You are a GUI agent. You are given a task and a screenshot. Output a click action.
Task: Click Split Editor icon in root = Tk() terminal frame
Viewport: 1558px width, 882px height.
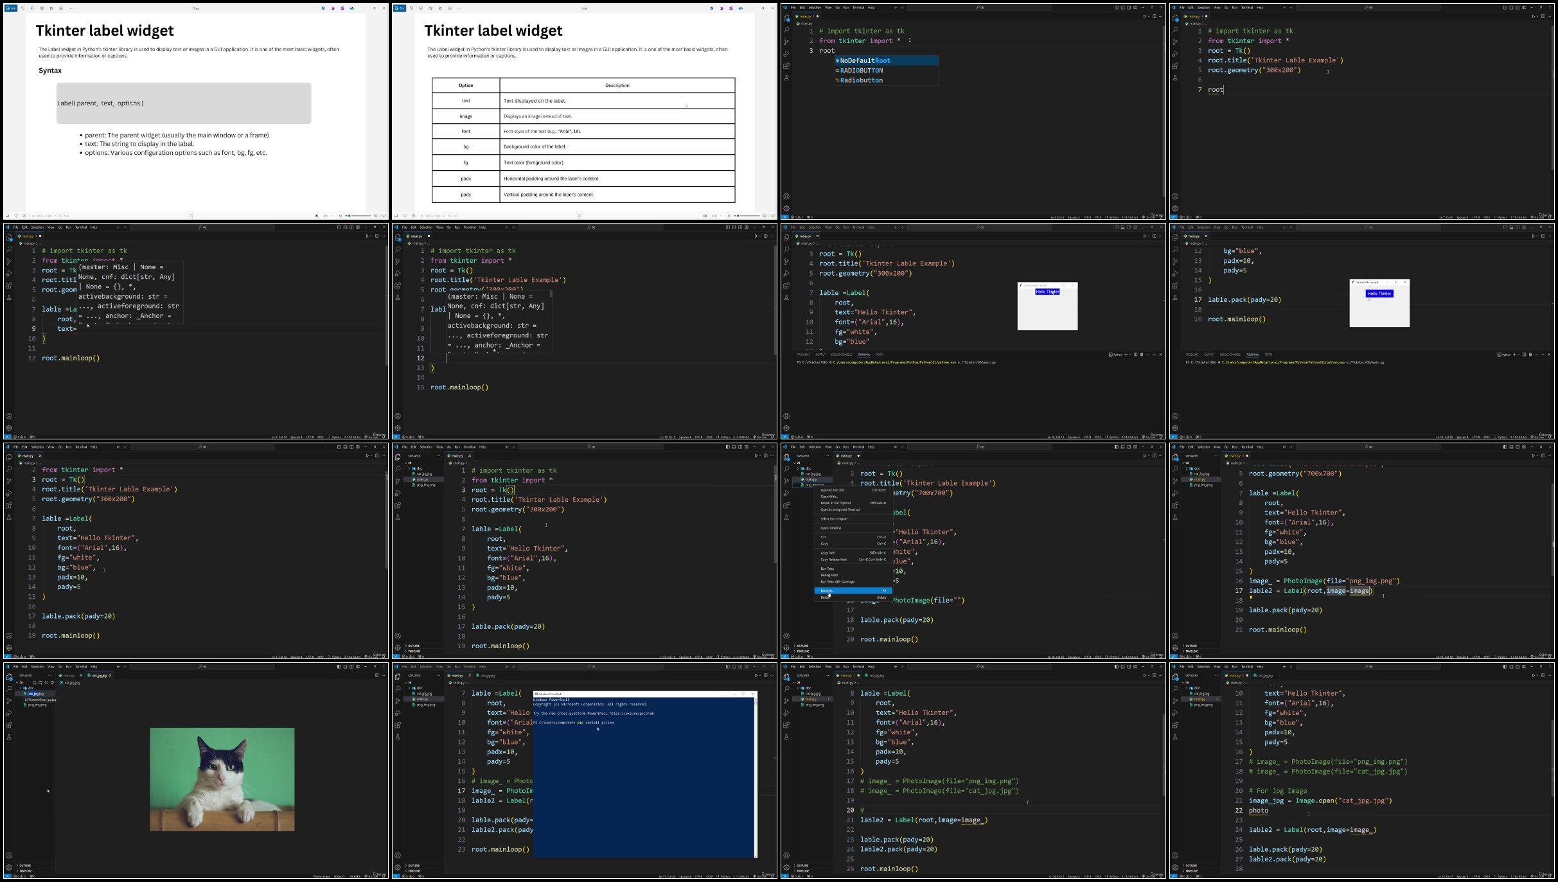point(1155,236)
